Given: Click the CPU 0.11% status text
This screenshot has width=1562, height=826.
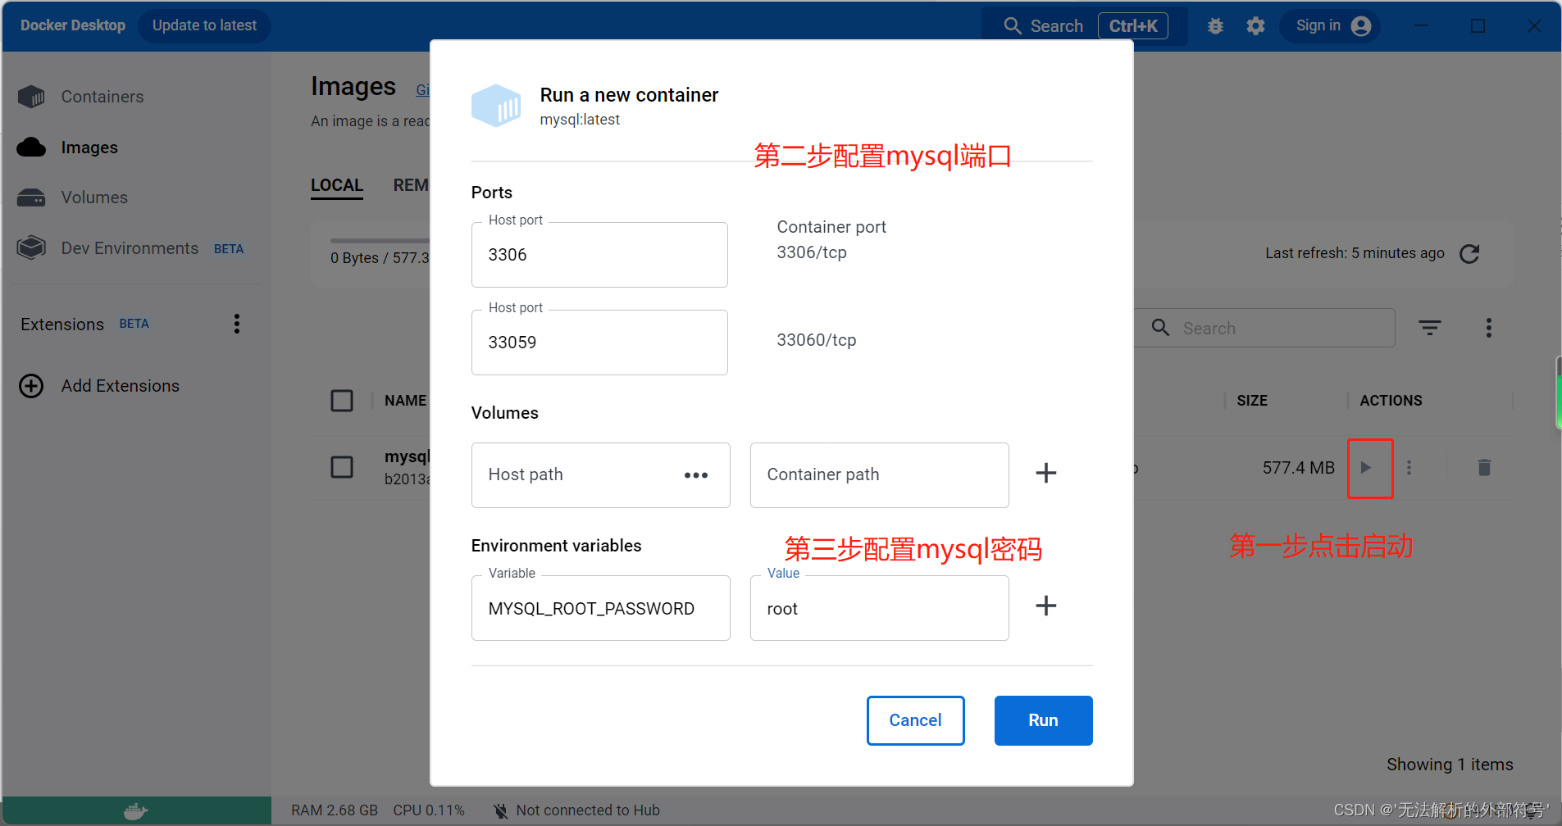Looking at the screenshot, I should pos(429,810).
